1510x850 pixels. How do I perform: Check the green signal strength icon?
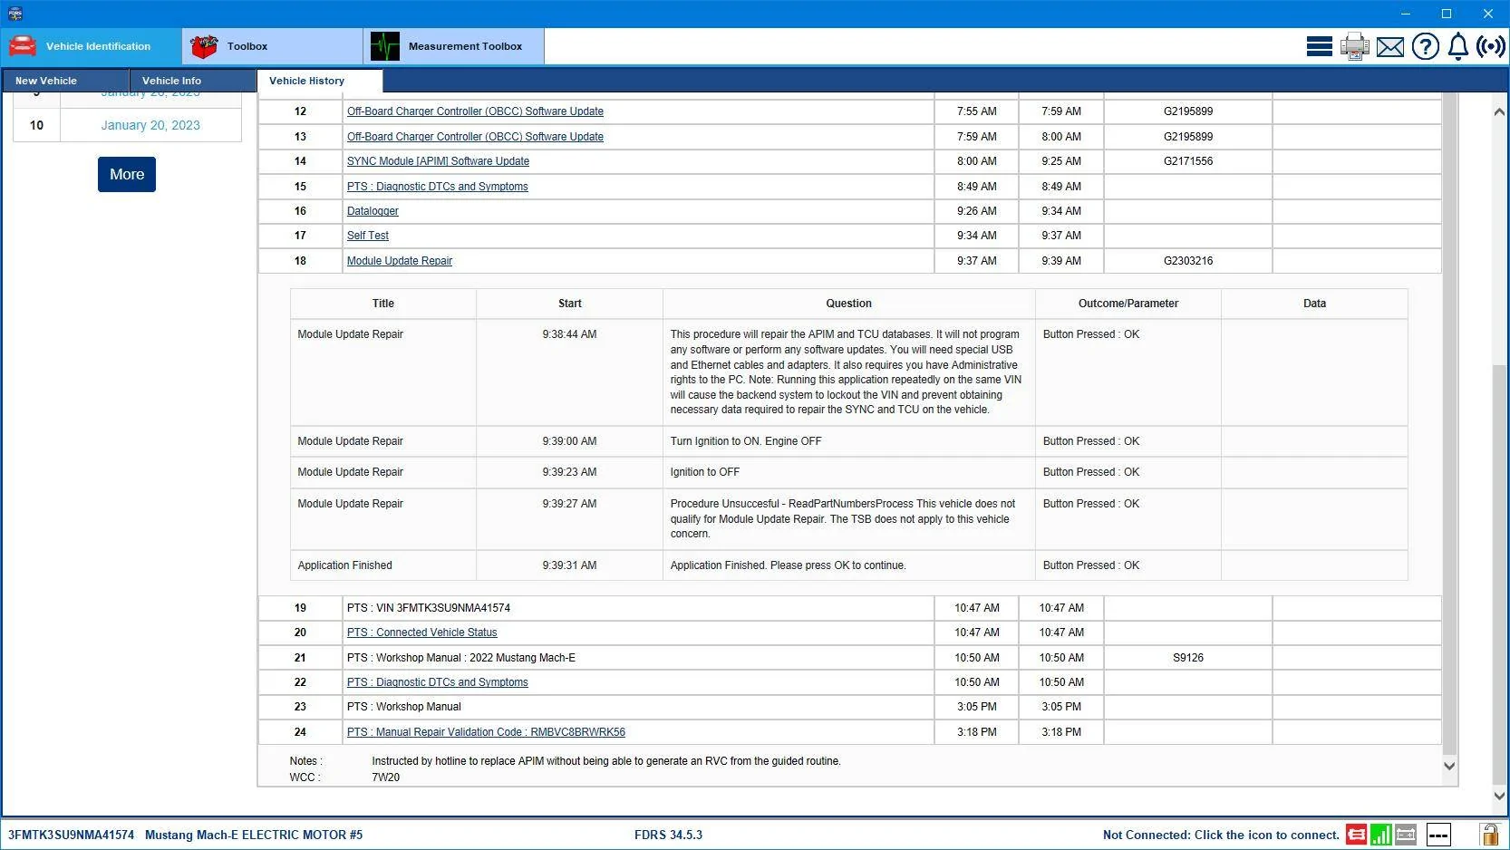(x=1380, y=835)
